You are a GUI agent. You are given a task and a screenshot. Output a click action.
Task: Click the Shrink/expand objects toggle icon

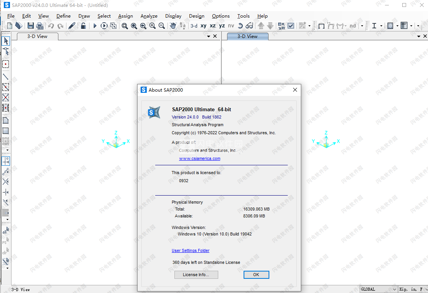(x=281, y=26)
